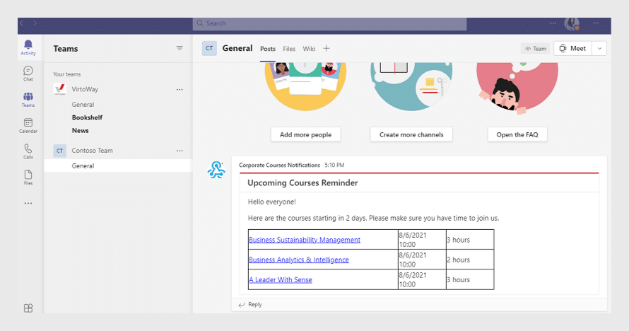Open the News channel
The image size is (629, 331).
pyautogui.click(x=81, y=130)
